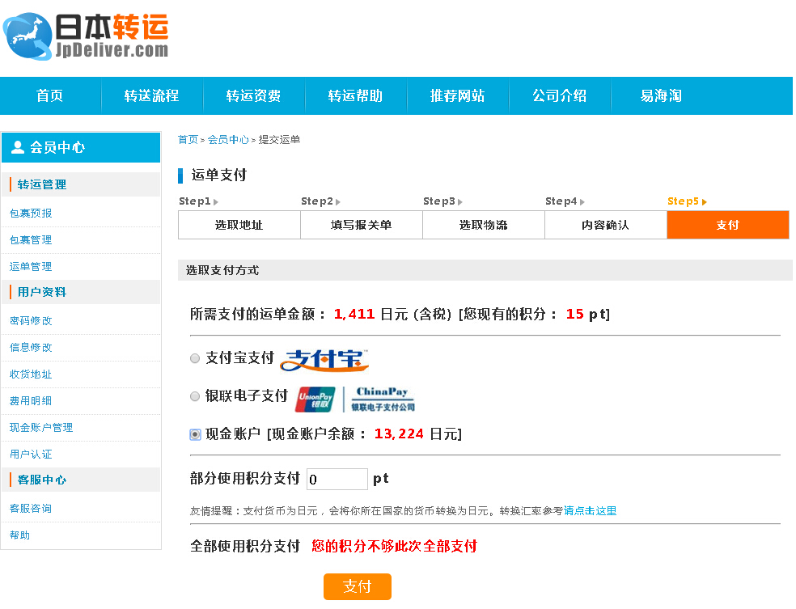This screenshot has height=609, width=796.
Task: Select the 银联电子支付 payment option
Action: click(195, 395)
